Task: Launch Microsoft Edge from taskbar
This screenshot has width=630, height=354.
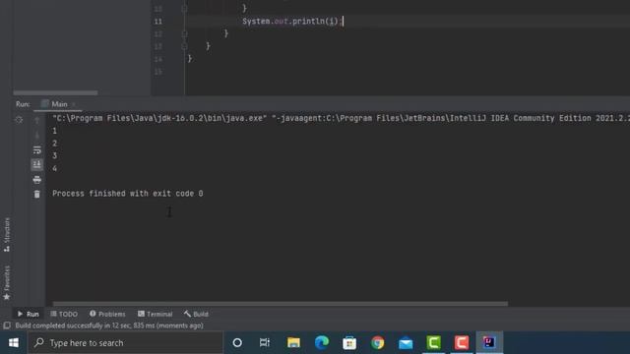Action: coord(322,343)
